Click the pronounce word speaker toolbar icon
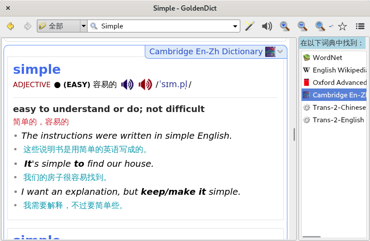 [x=267, y=26]
